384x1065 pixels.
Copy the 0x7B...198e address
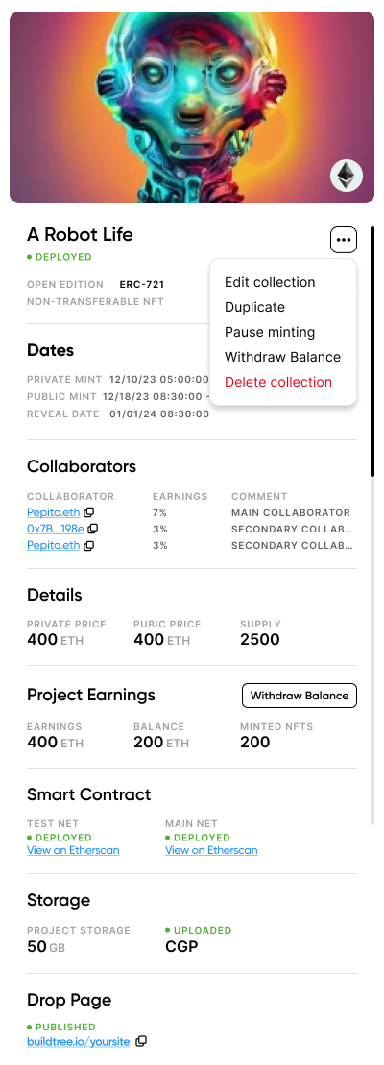(93, 529)
